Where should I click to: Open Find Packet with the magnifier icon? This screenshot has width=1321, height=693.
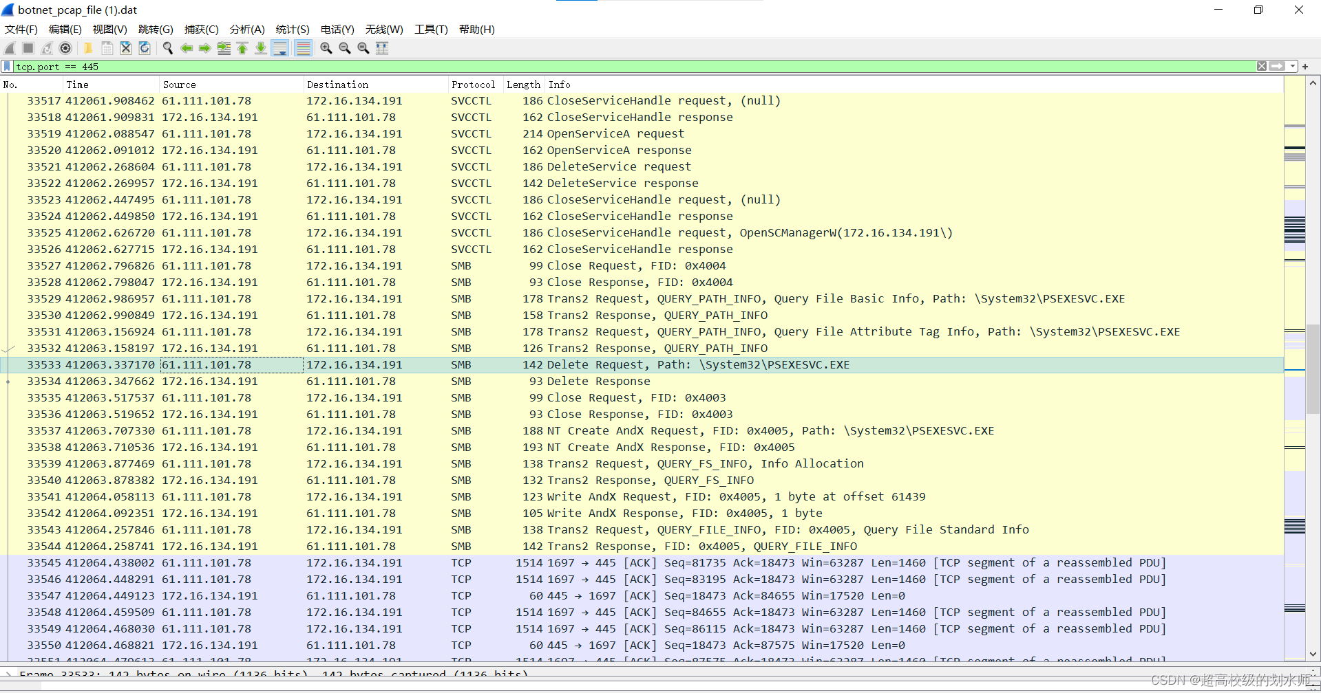(167, 48)
